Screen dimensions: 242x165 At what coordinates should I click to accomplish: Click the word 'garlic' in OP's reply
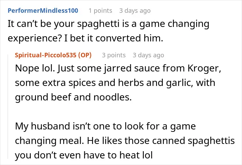pyautogui.click(x=179, y=83)
